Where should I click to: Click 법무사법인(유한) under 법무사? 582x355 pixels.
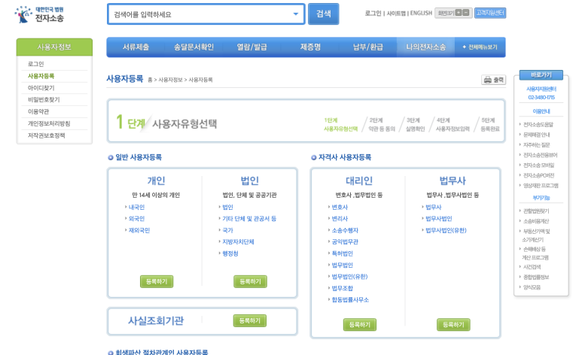click(446, 230)
